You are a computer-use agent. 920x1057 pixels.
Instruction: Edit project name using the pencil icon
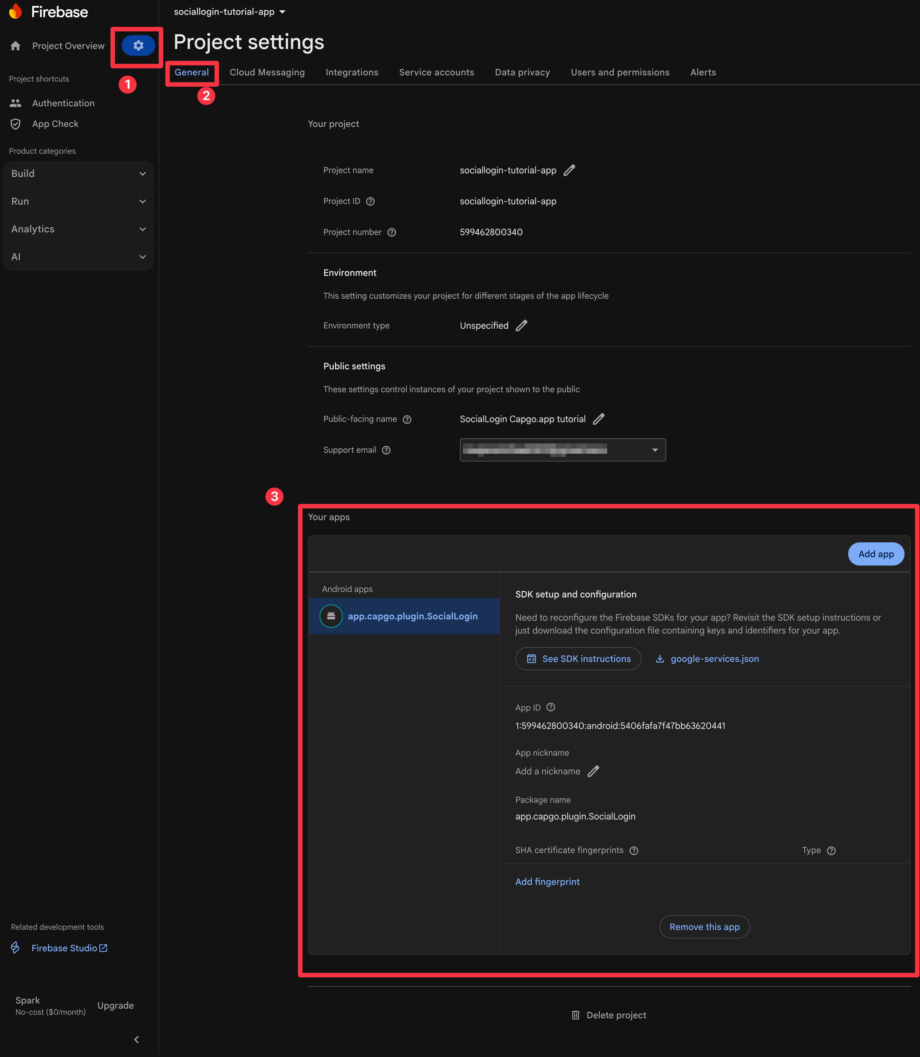569,170
